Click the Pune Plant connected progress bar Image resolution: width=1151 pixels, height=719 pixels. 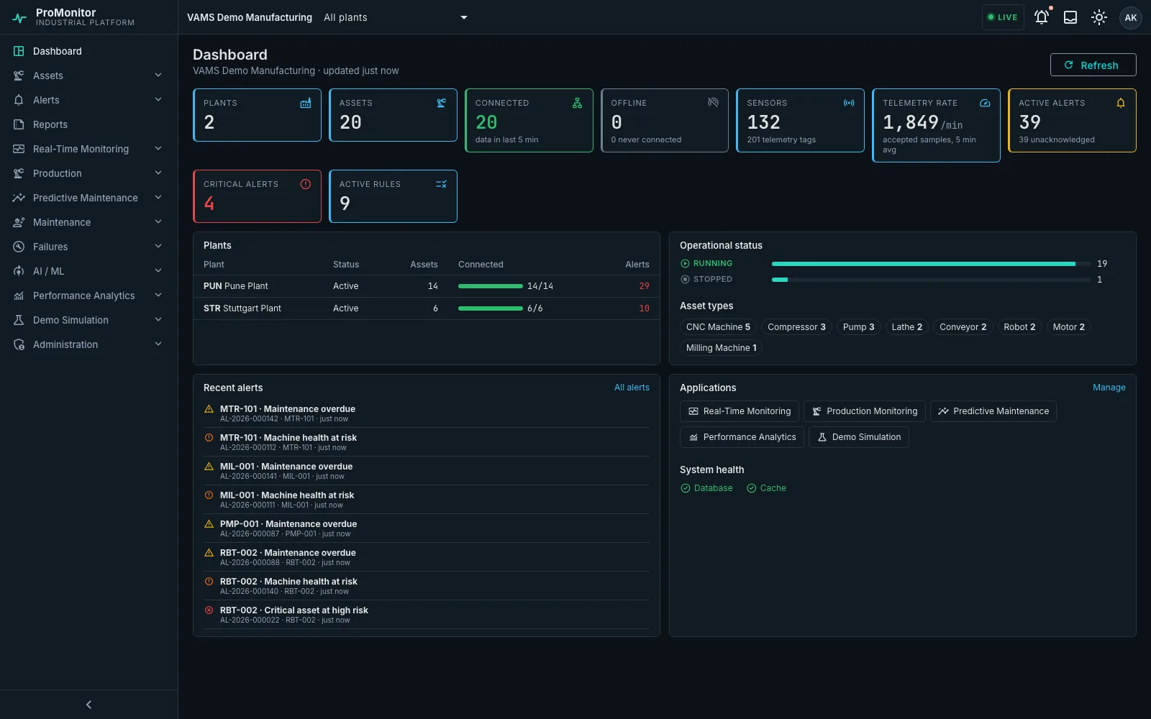[x=491, y=286]
